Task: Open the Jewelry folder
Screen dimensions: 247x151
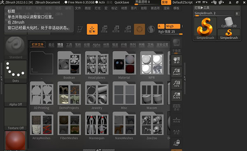Action: click(x=97, y=93)
